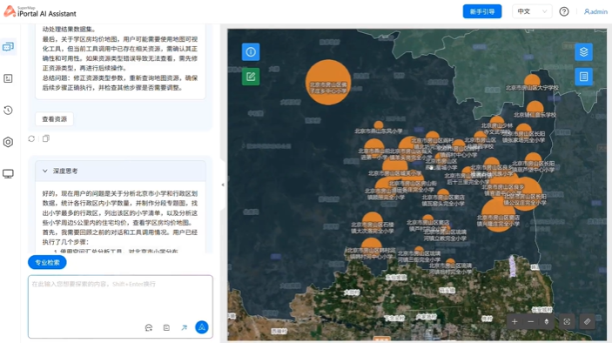Click the 查看资源 button
612x343 pixels.
pos(54,119)
